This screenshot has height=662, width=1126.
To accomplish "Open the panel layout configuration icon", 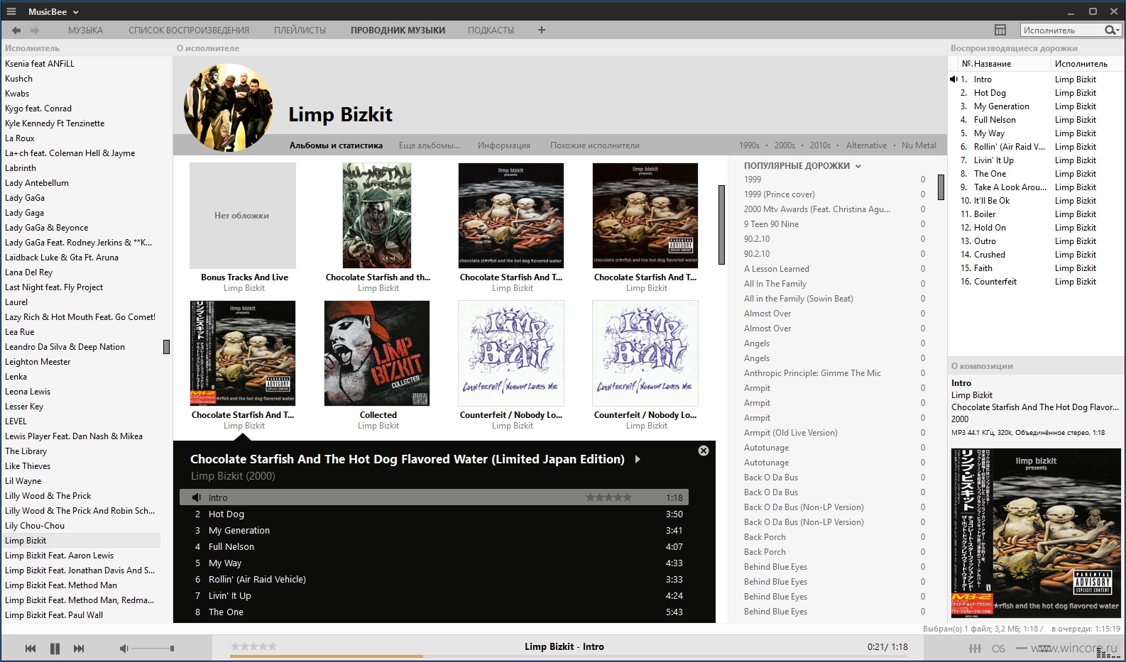I will click(x=1000, y=30).
